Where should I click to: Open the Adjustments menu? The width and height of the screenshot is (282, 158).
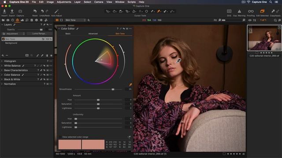(x=64, y=2)
